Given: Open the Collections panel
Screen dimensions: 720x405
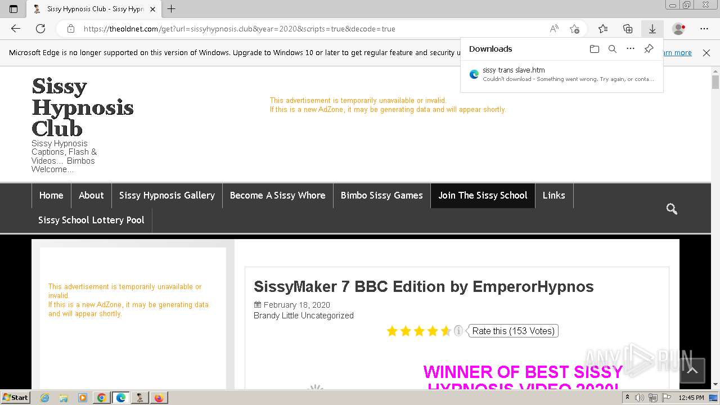Looking at the screenshot, I should click(628, 29).
